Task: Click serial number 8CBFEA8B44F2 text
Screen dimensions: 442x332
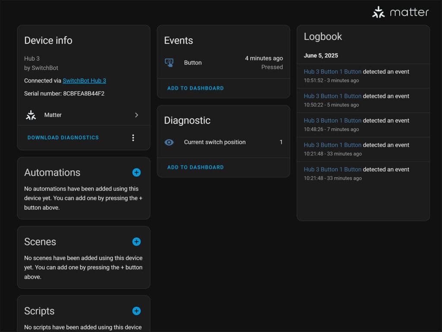Action: pos(84,93)
